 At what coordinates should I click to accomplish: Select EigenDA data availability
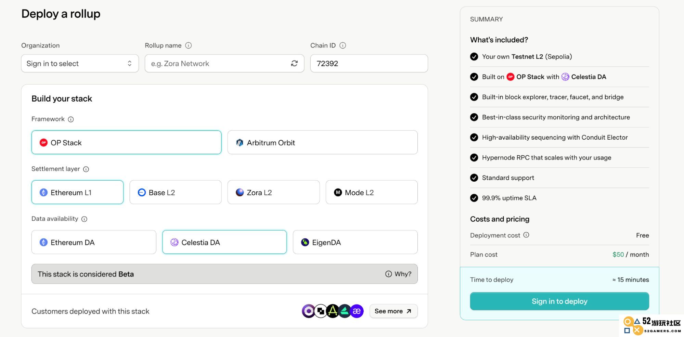(x=355, y=242)
